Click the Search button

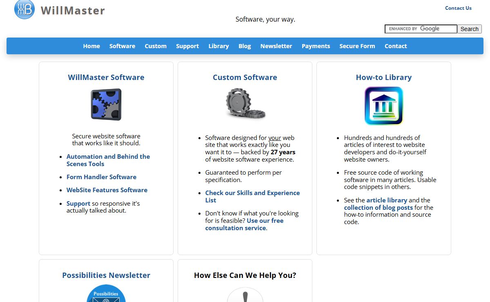coord(469,29)
